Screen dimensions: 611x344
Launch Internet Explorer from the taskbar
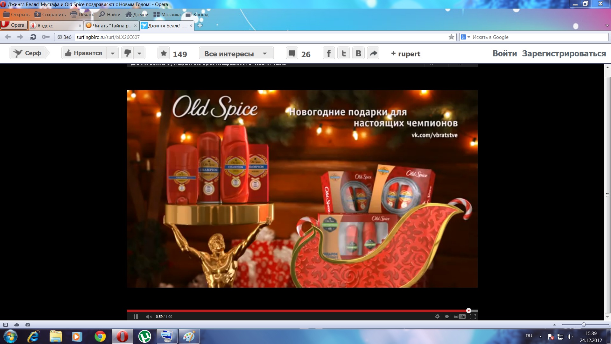click(x=33, y=337)
